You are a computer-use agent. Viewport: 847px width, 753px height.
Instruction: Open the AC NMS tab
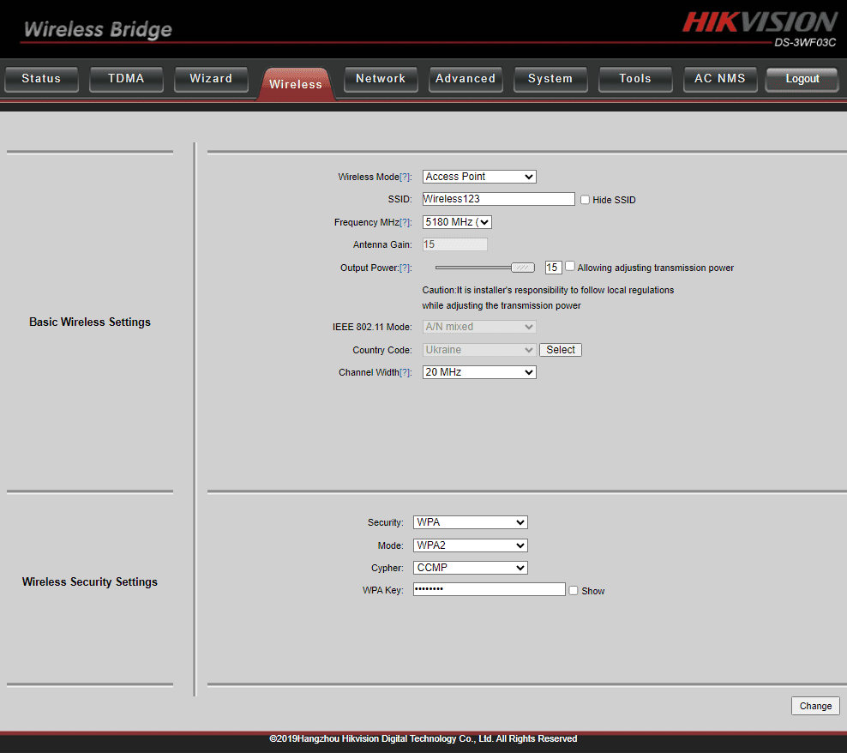point(720,79)
